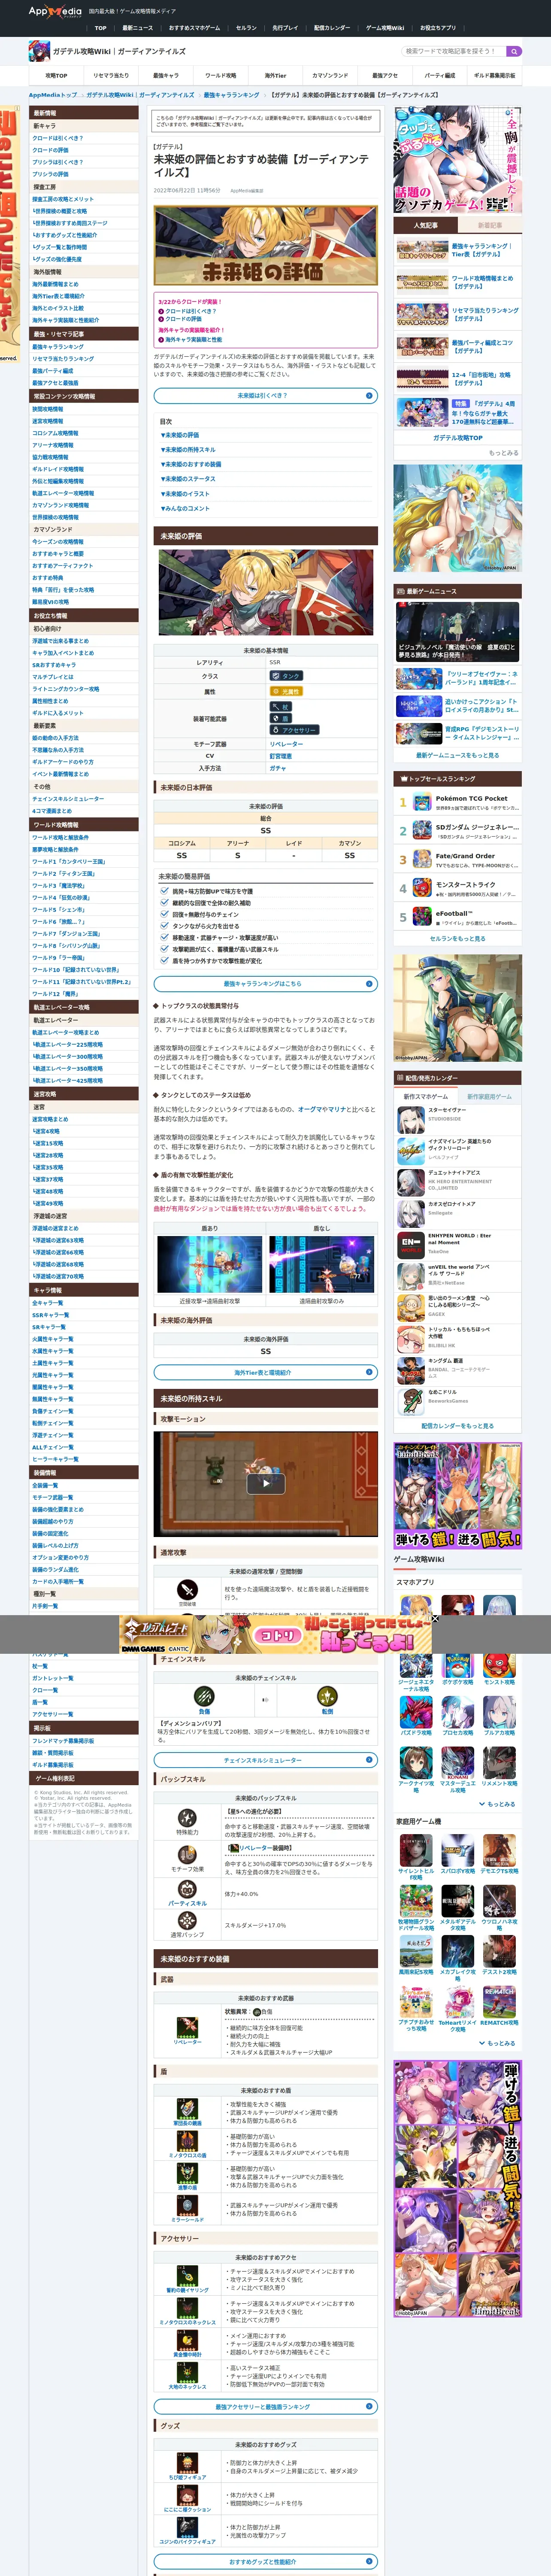Click the アクセサリー equipment badge
The height and width of the screenshot is (2576, 551).
(294, 730)
